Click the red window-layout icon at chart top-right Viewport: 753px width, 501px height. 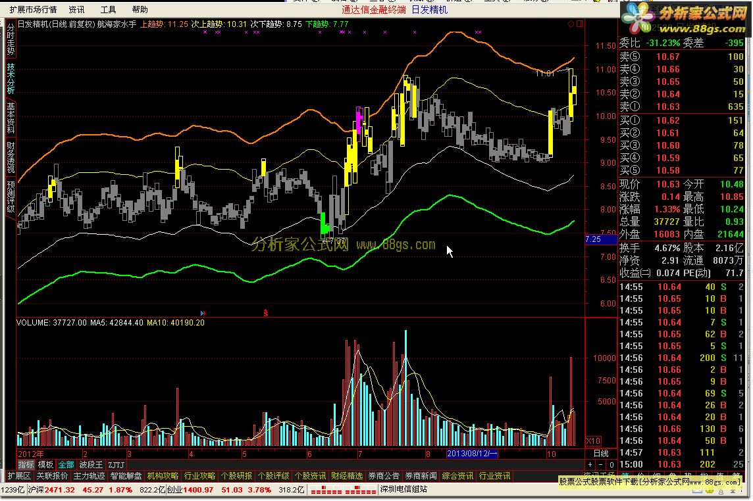point(580,24)
